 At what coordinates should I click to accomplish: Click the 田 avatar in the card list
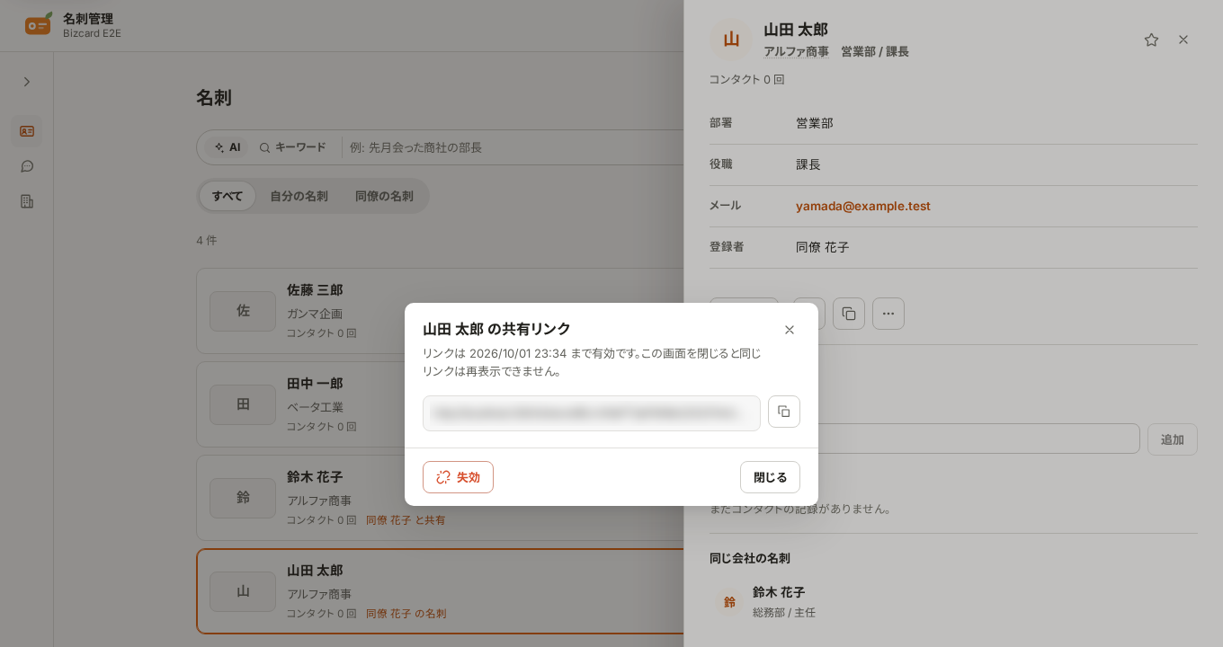(243, 404)
